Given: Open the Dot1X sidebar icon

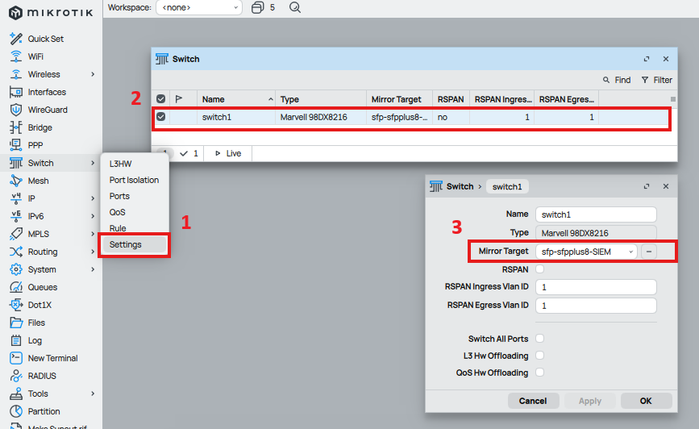Looking at the screenshot, I should click(x=15, y=305).
